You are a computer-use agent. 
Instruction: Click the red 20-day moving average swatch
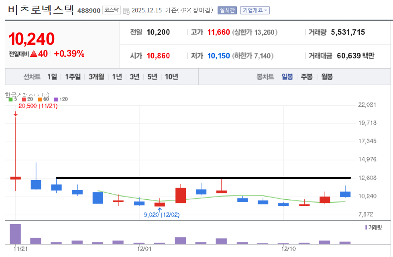point(24,99)
